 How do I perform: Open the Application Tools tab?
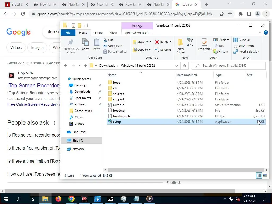(x=137, y=33)
